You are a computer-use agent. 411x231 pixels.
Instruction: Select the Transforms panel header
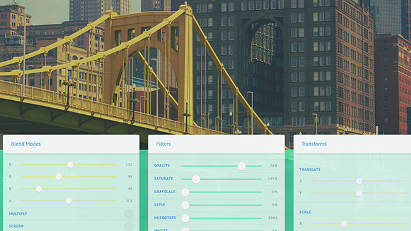tap(353, 144)
